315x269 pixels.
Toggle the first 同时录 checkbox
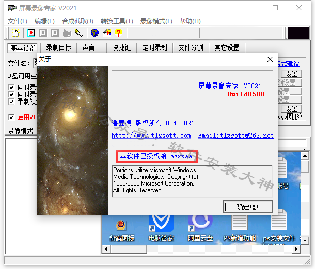click(x=11, y=87)
